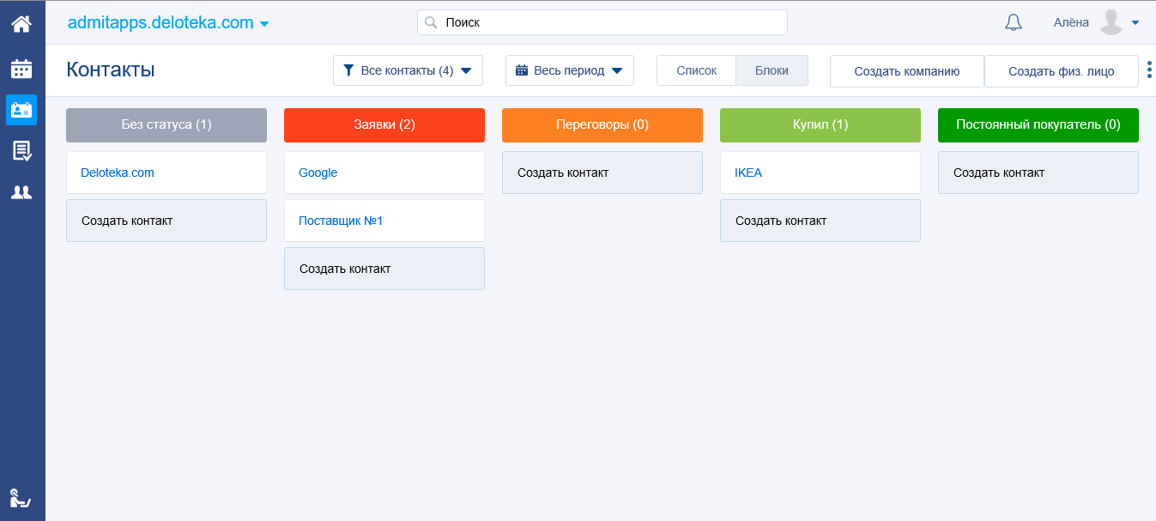
Task: Open the Весь период date dropdown
Action: click(x=569, y=71)
